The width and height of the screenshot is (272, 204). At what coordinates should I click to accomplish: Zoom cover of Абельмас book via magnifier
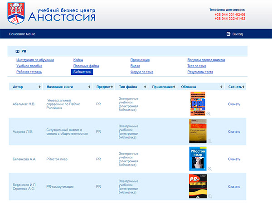[209, 114]
